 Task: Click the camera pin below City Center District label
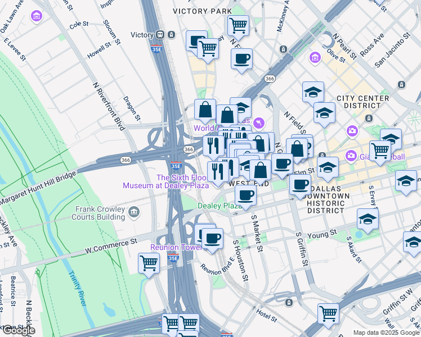pyautogui.click(x=352, y=131)
